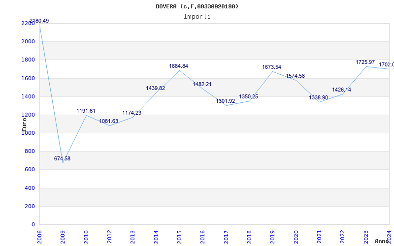Click the y-axis value 1200
Image resolution: width=394 pixels, height=246 pixels.
[28, 115]
